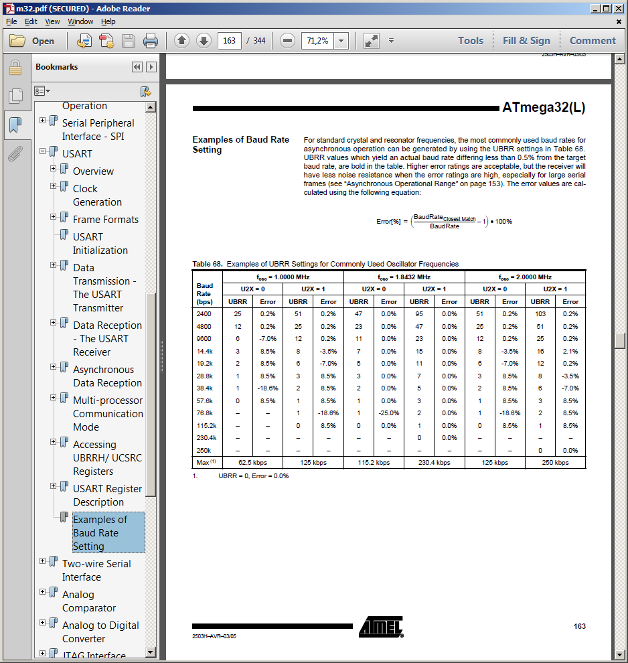Click the Save floppy disk icon
Viewport: 628px width, 663px height.
pyautogui.click(x=129, y=41)
